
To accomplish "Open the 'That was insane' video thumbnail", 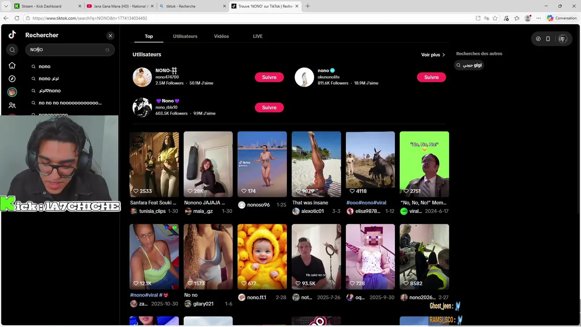I will click(316, 164).
